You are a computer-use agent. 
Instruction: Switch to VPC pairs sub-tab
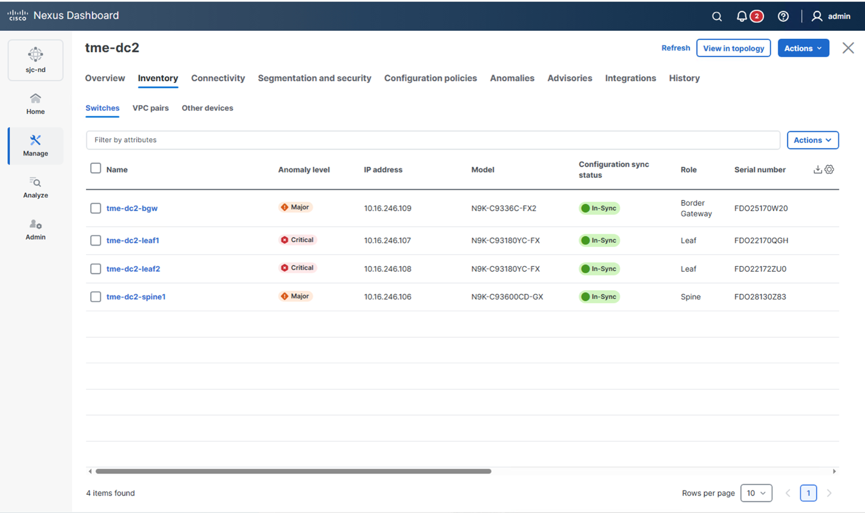(151, 108)
